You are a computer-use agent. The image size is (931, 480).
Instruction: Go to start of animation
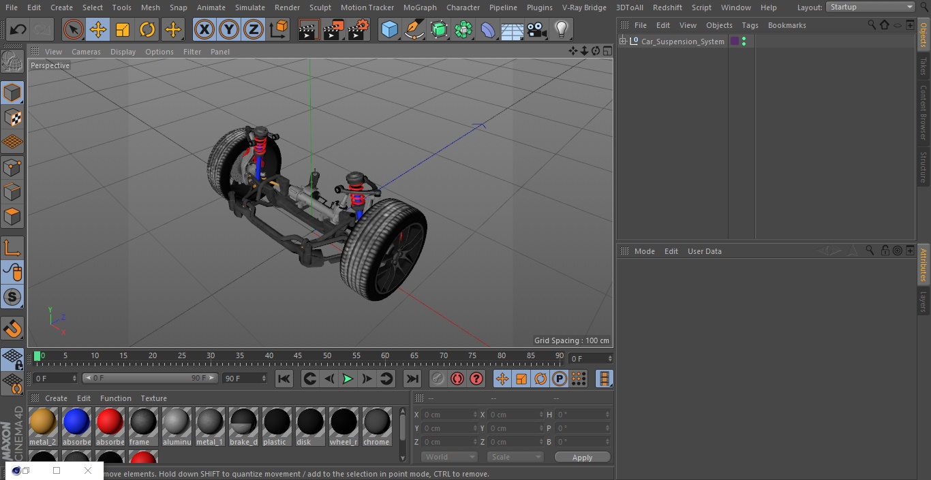click(284, 379)
